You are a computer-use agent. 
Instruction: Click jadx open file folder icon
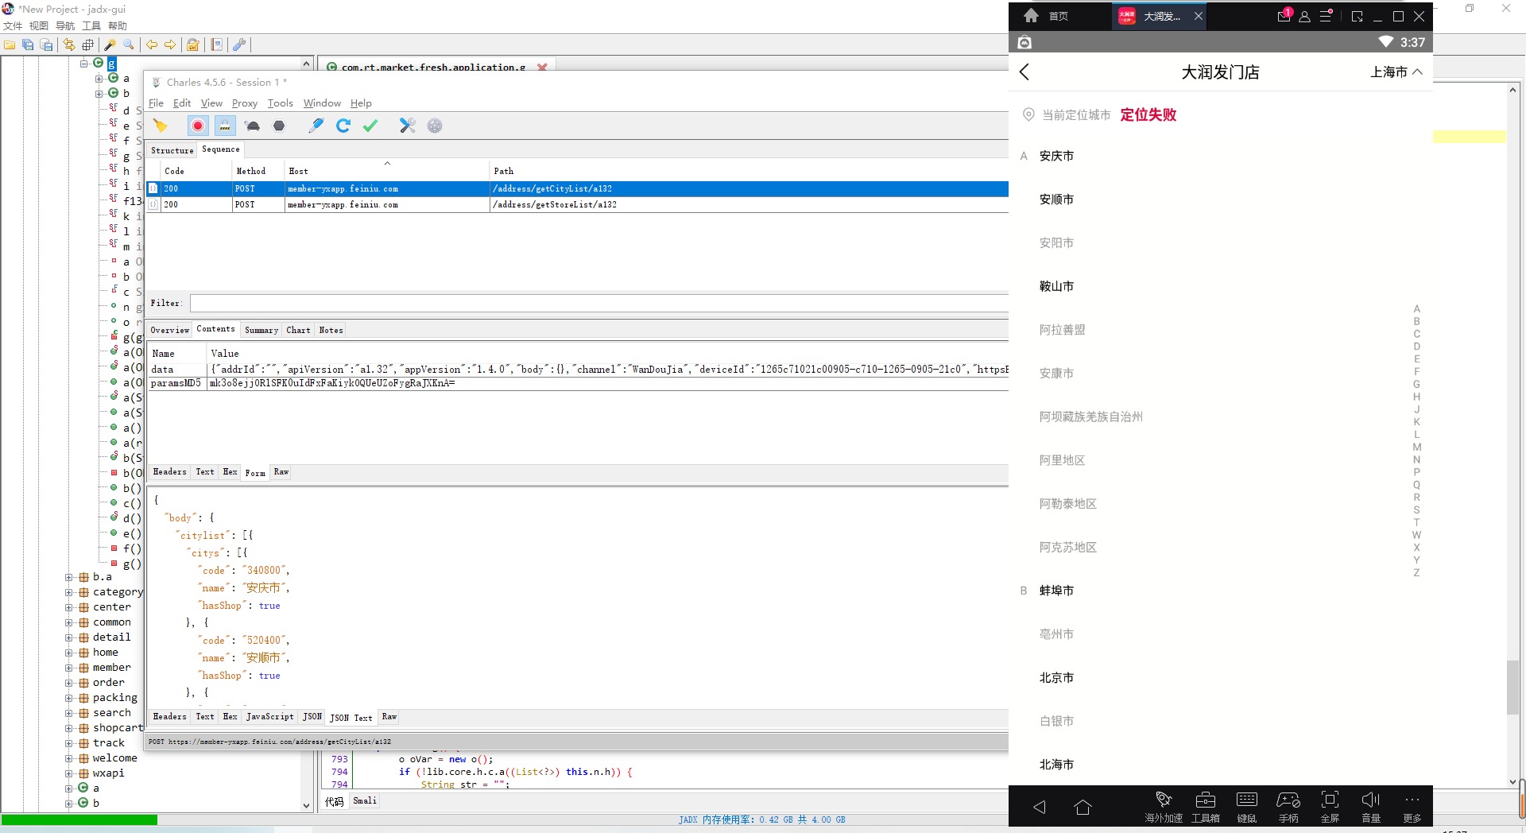(10, 45)
